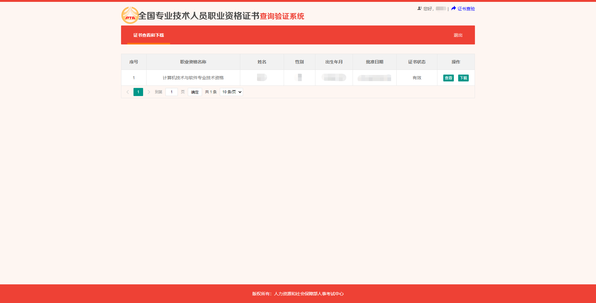The width and height of the screenshot is (596, 303).
Task: Click the share arrow icon near 证书查验
Action: point(454,8)
